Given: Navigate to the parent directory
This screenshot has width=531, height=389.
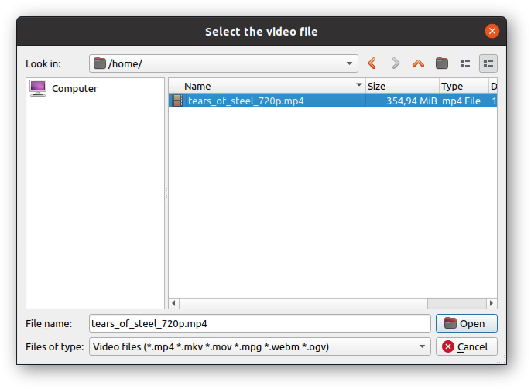Looking at the screenshot, I should (418, 63).
